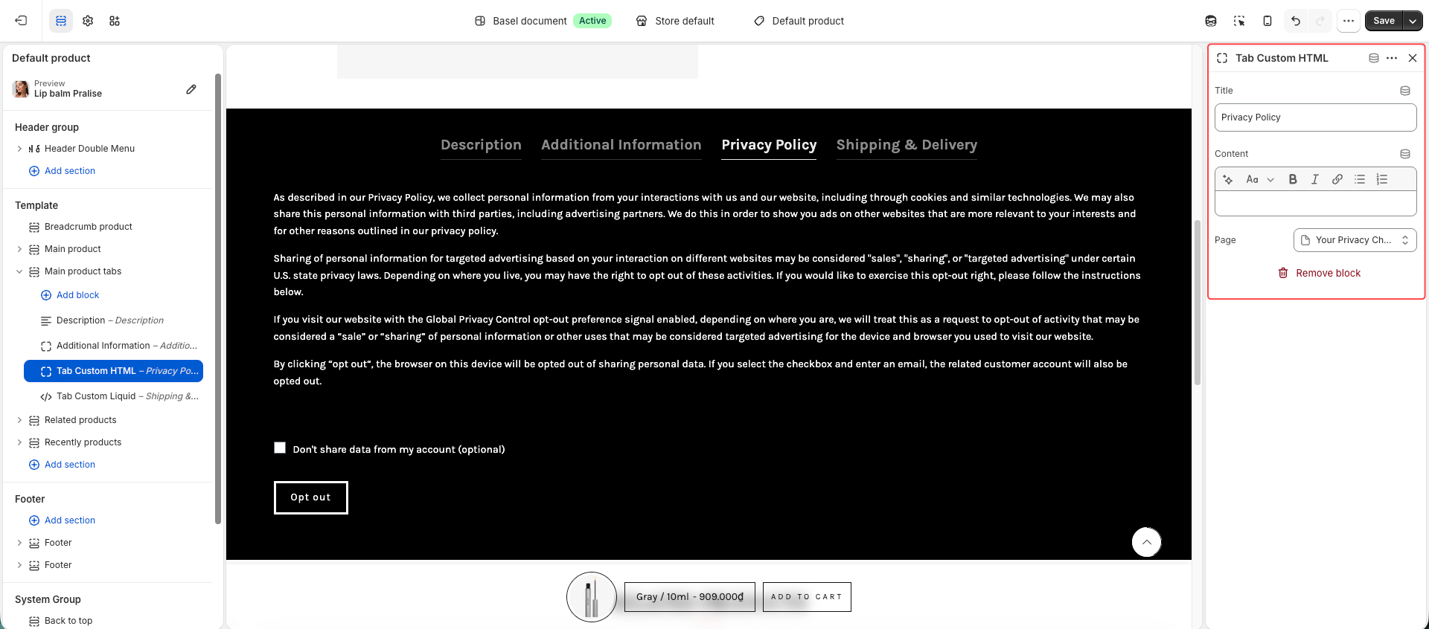1429x629 pixels.
Task: Apply numbered list in Content editor
Action: pos(1382,179)
